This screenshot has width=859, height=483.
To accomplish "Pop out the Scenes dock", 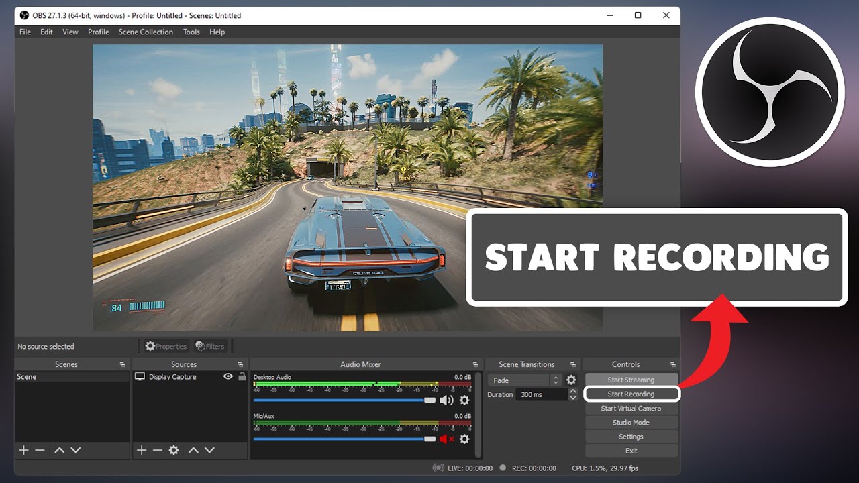I will point(122,364).
